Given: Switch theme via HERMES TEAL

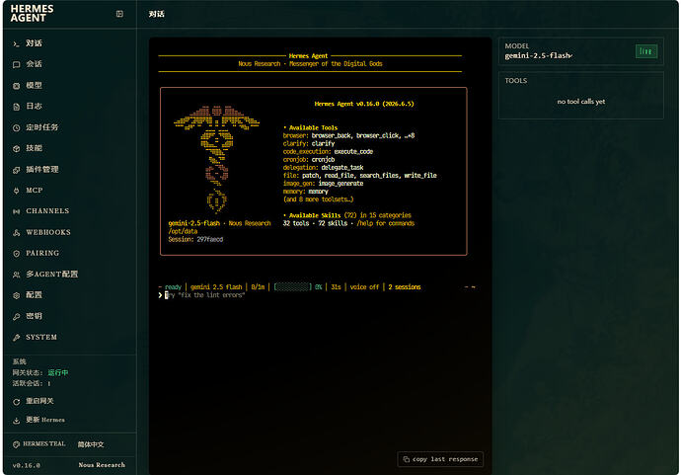Looking at the screenshot, I should click(39, 444).
